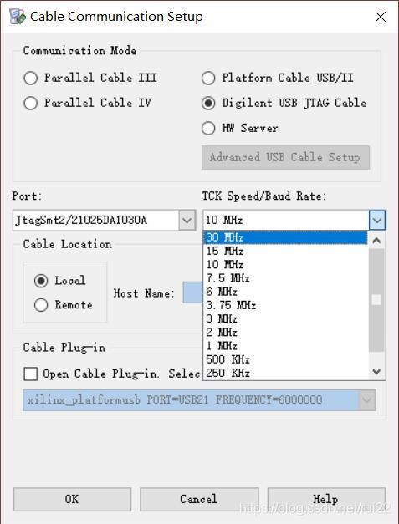399x524 pixels.
Task: Select Parallel Cable IV radio button
Action: (30, 103)
